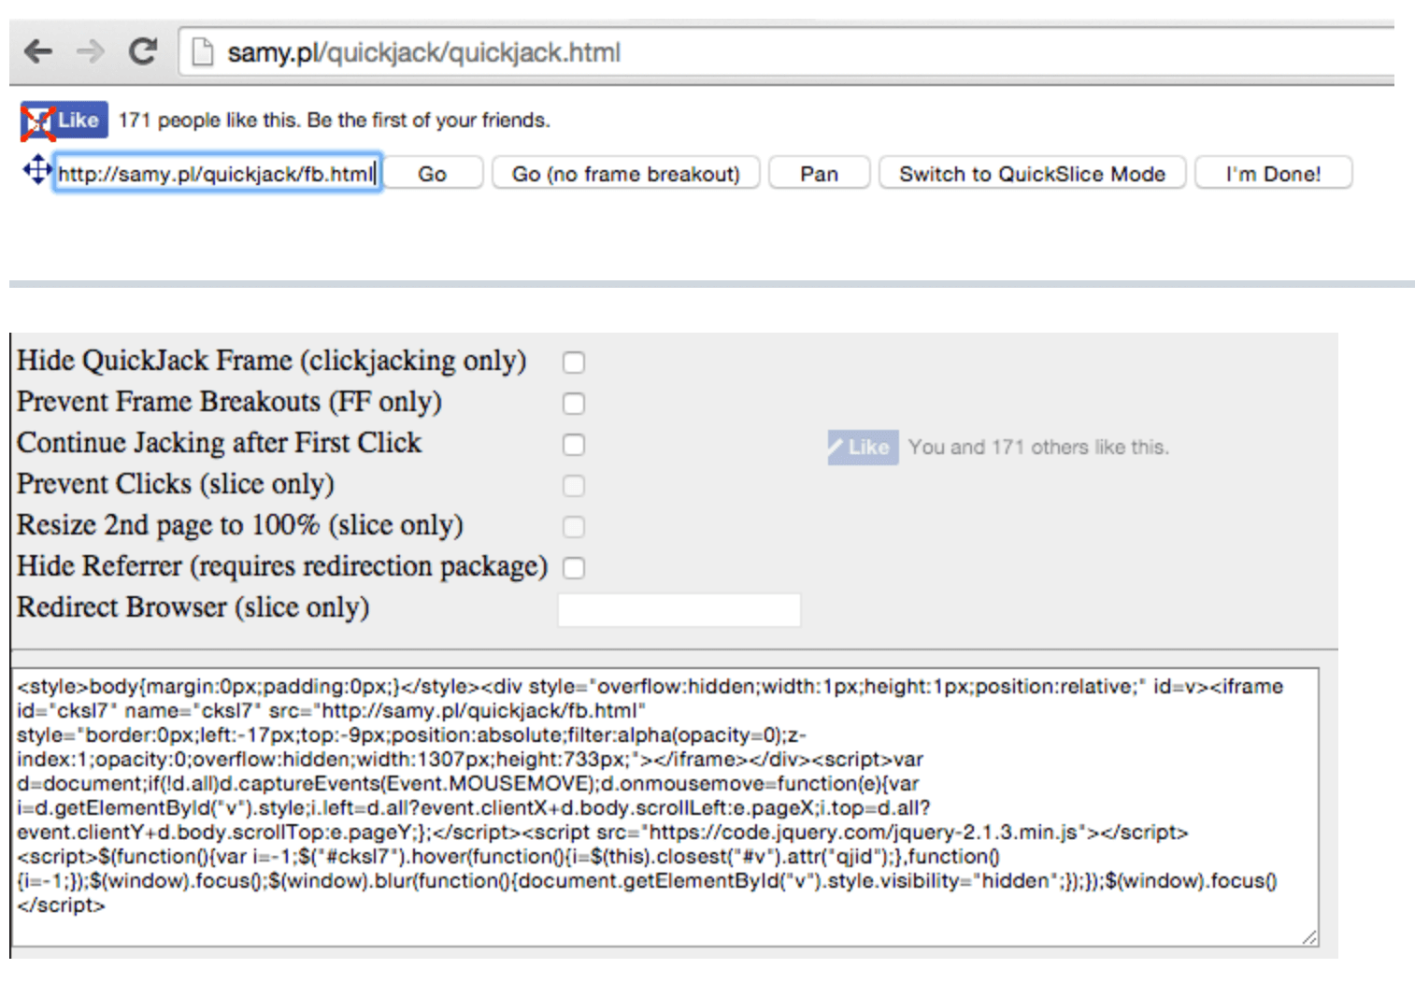
Task: Click the top Facebook Like button with the red X
Action: (64, 120)
